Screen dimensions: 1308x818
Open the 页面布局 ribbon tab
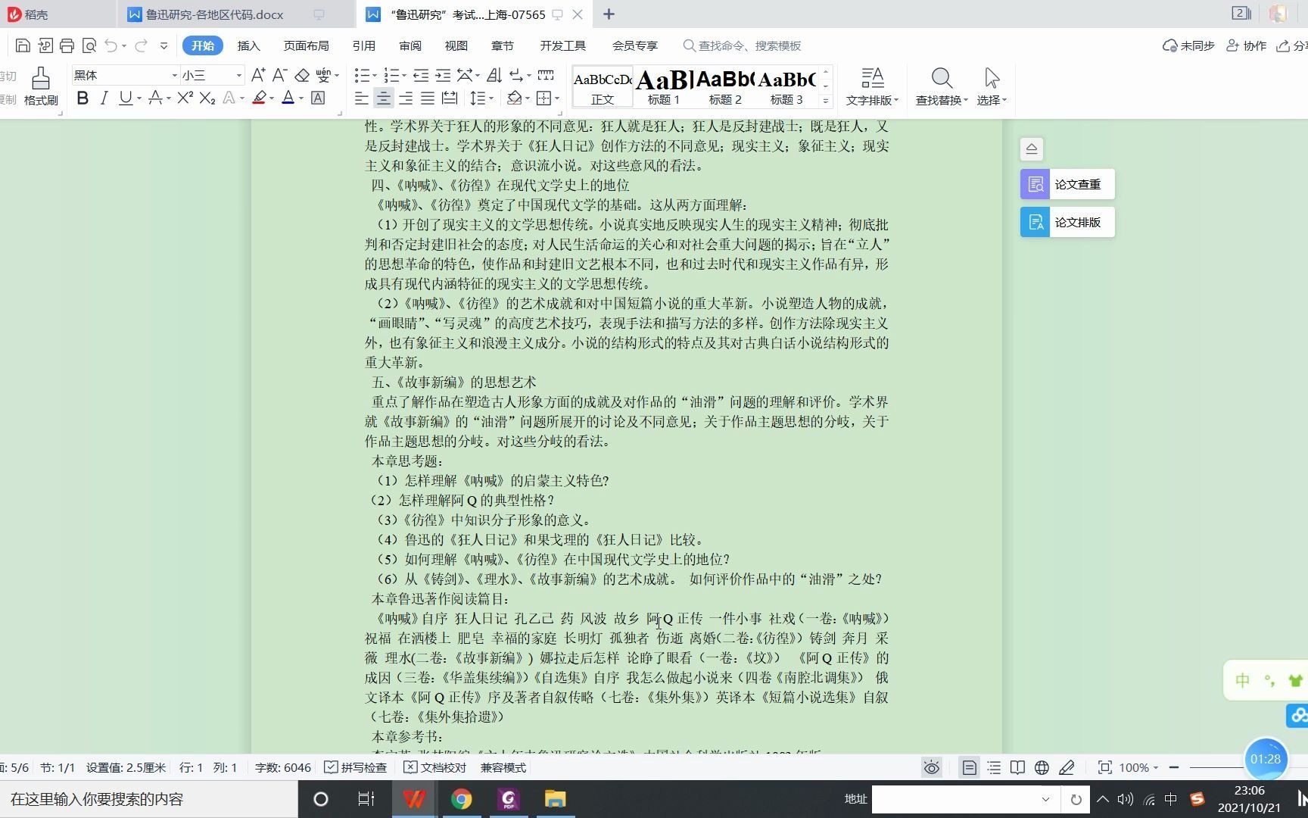click(x=306, y=45)
